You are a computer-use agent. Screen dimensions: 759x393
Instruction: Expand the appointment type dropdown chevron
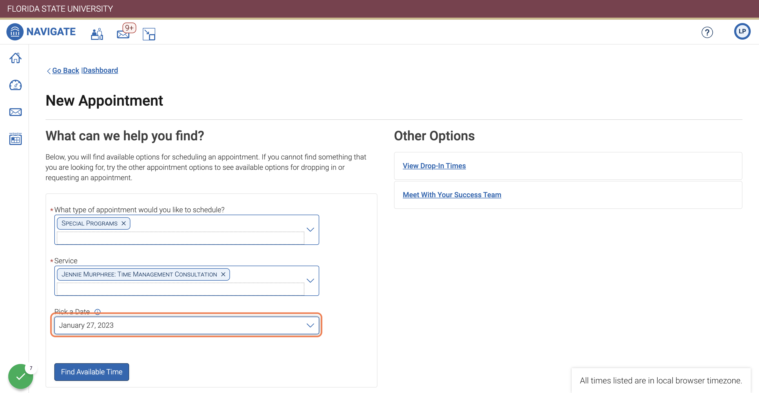click(x=310, y=229)
